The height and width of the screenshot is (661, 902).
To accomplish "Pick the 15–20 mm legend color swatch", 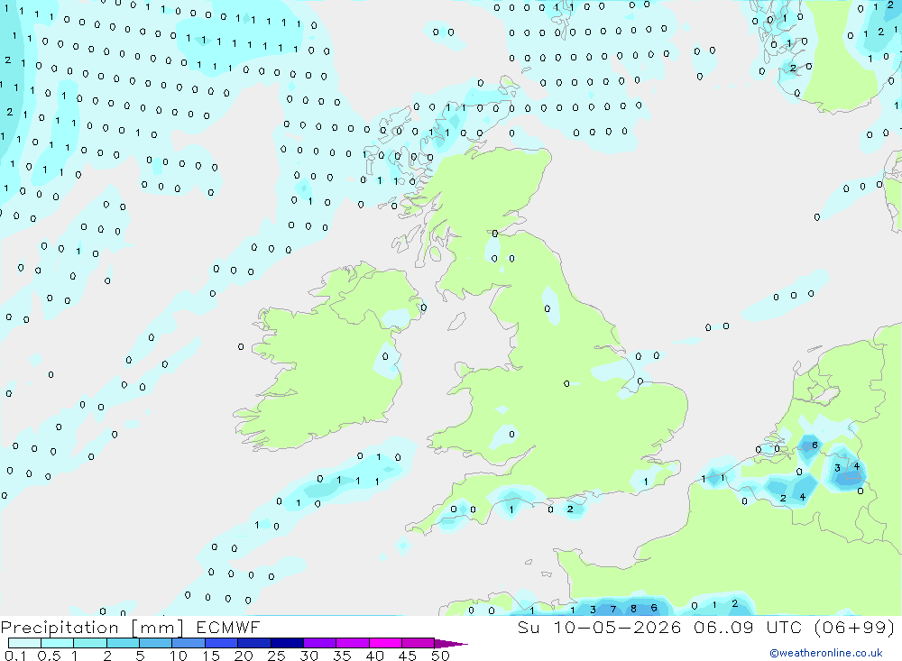I will (x=222, y=643).
